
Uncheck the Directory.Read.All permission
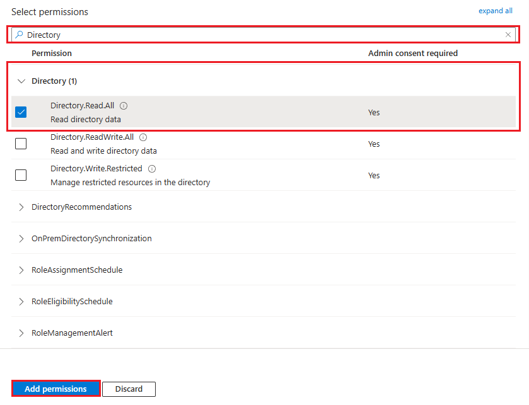(21, 112)
